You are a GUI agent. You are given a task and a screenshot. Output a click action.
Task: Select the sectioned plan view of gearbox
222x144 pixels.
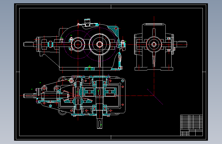pyautogui.click(x=75, y=102)
